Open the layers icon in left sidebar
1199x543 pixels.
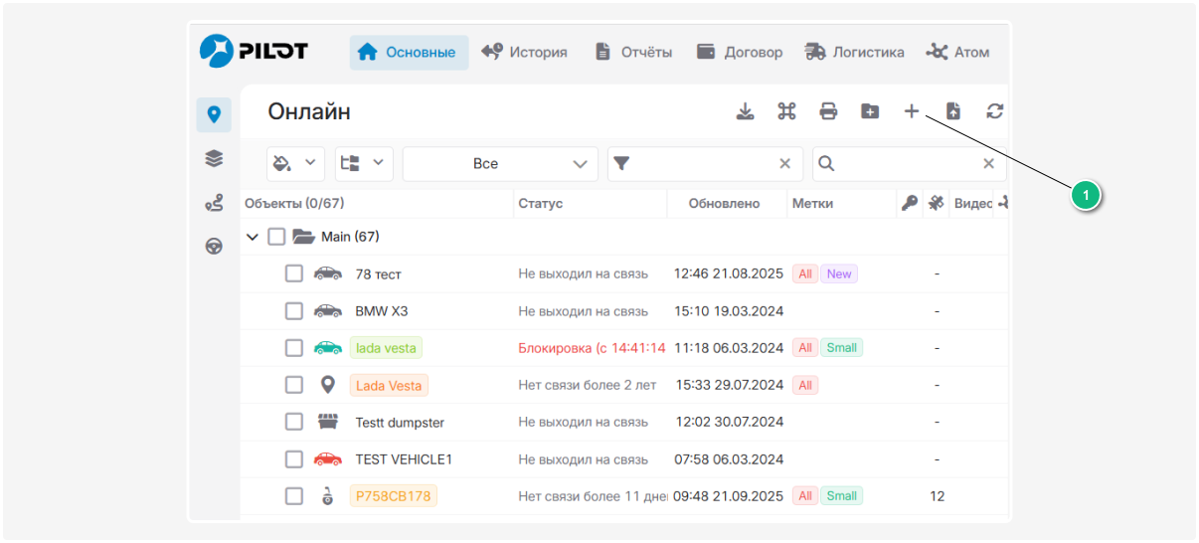click(x=214, y=158)
